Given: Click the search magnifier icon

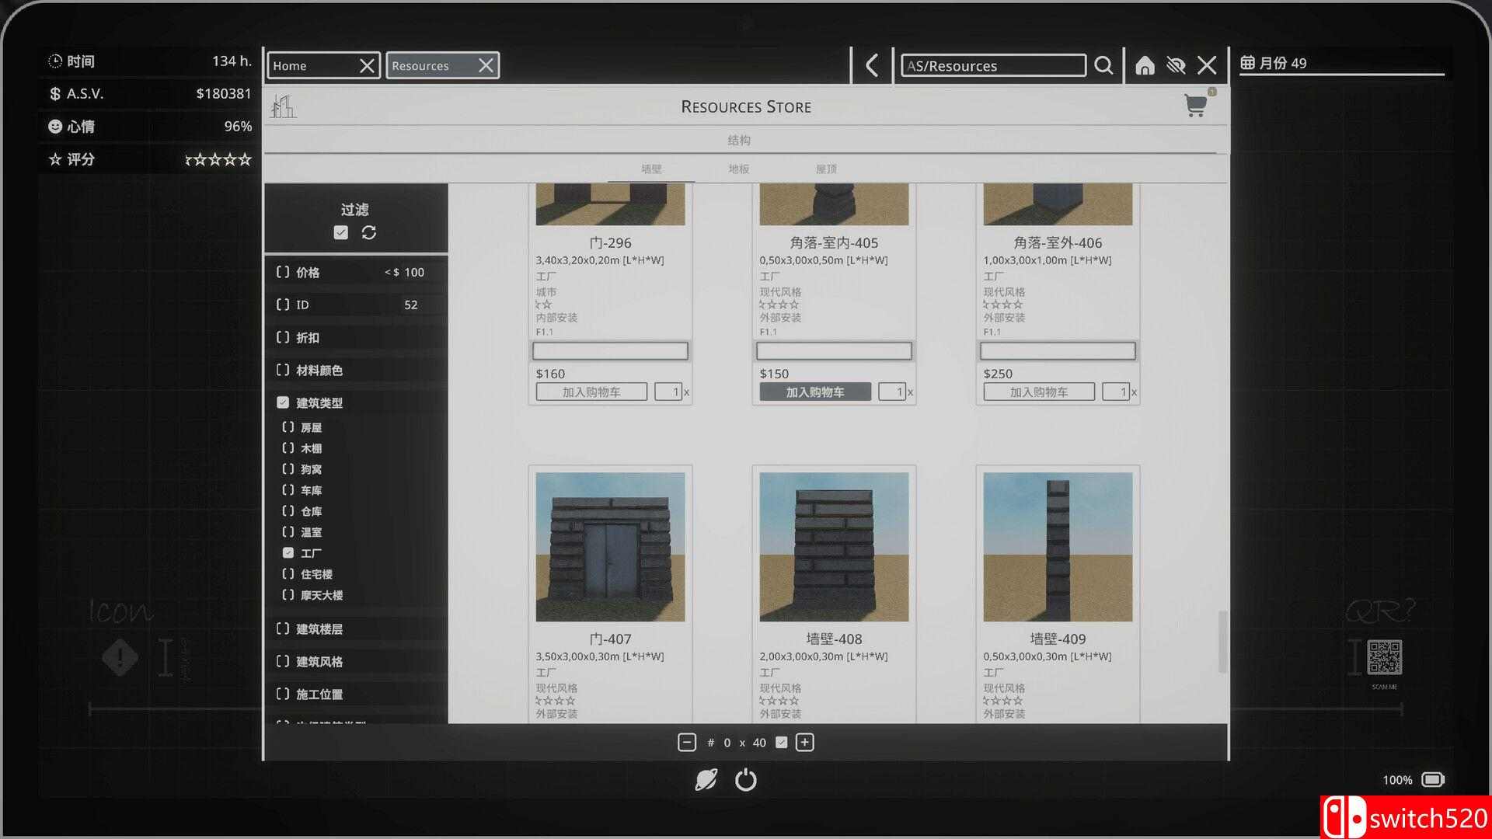Looking at the screenshot, I should tap(1103, 65).
